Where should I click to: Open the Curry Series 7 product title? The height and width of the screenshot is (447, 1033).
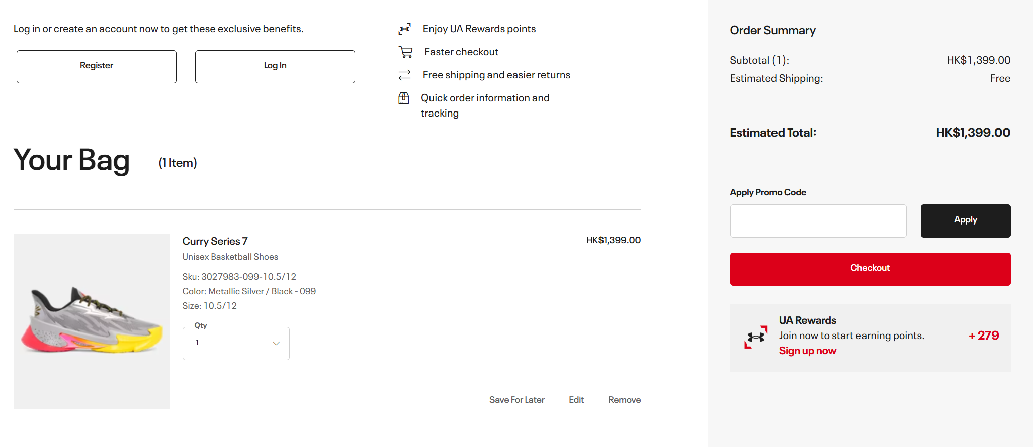click(x=215, y=241)
